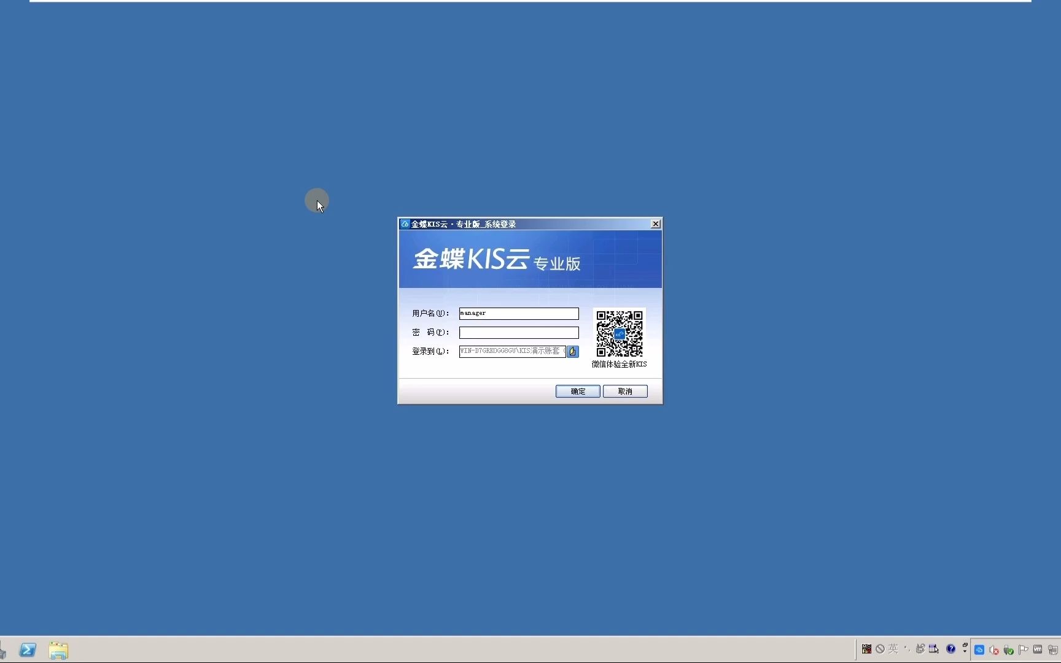Click the safely remove hardware tray icon

tap(1008, 649)
